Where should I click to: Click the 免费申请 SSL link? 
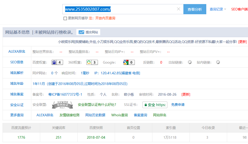178,105
